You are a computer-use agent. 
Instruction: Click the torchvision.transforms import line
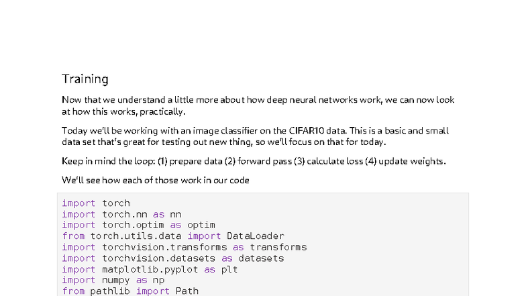tap(184, 247)
